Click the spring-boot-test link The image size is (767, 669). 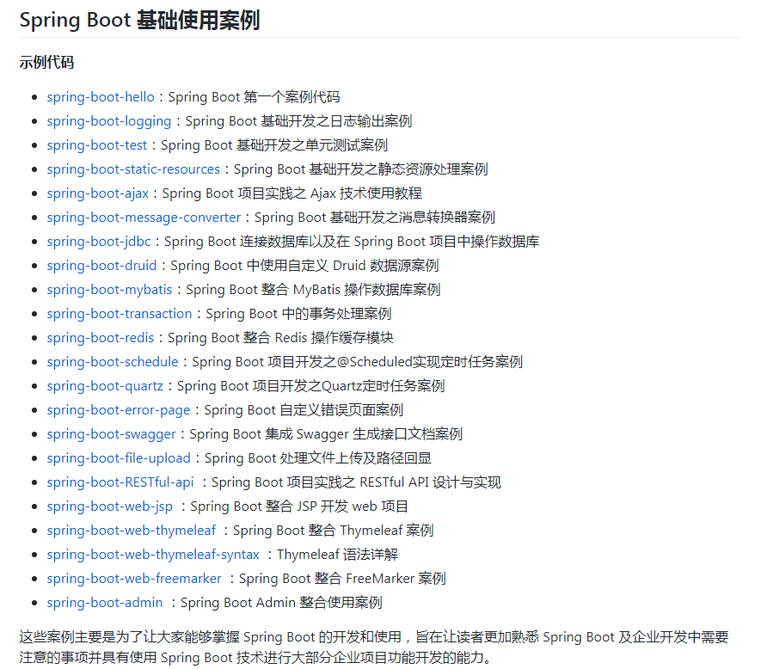coord(97,145)
